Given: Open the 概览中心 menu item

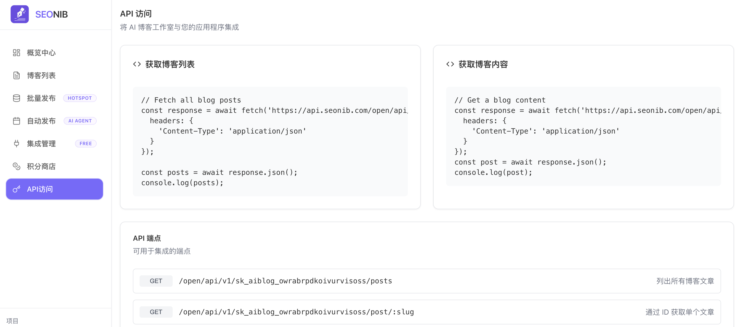Looking at the screenshot, I should tap(41, 53).
